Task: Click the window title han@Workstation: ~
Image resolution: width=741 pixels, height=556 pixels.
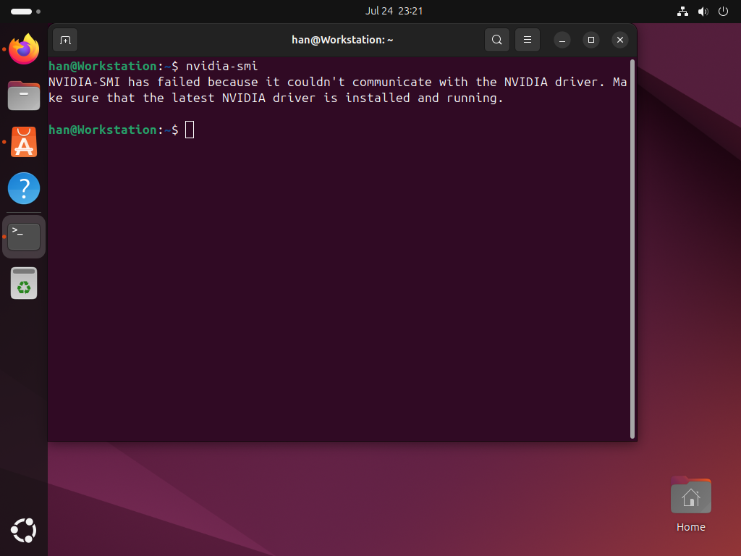Action: [x=342, y=41]
